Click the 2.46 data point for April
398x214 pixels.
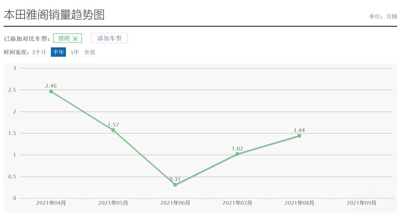(51, 91)
